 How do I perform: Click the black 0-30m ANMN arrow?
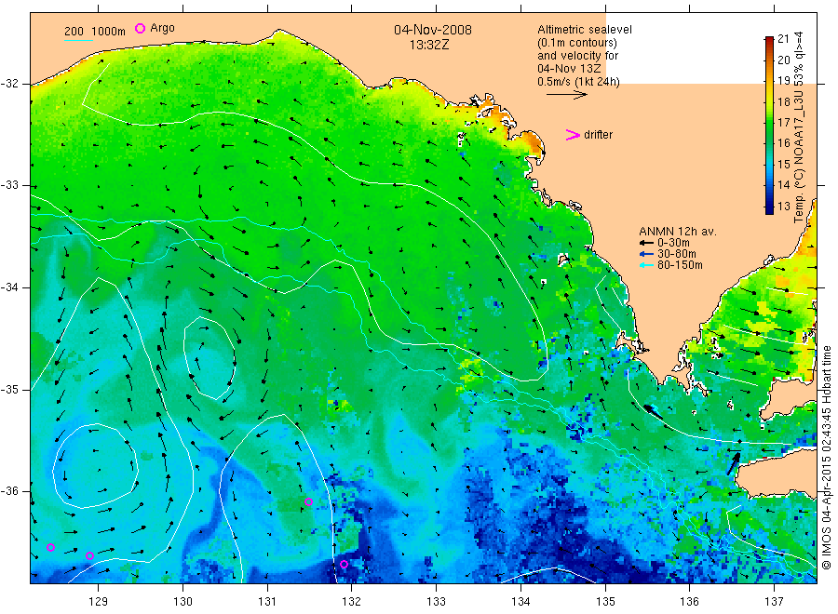(647, 243)
